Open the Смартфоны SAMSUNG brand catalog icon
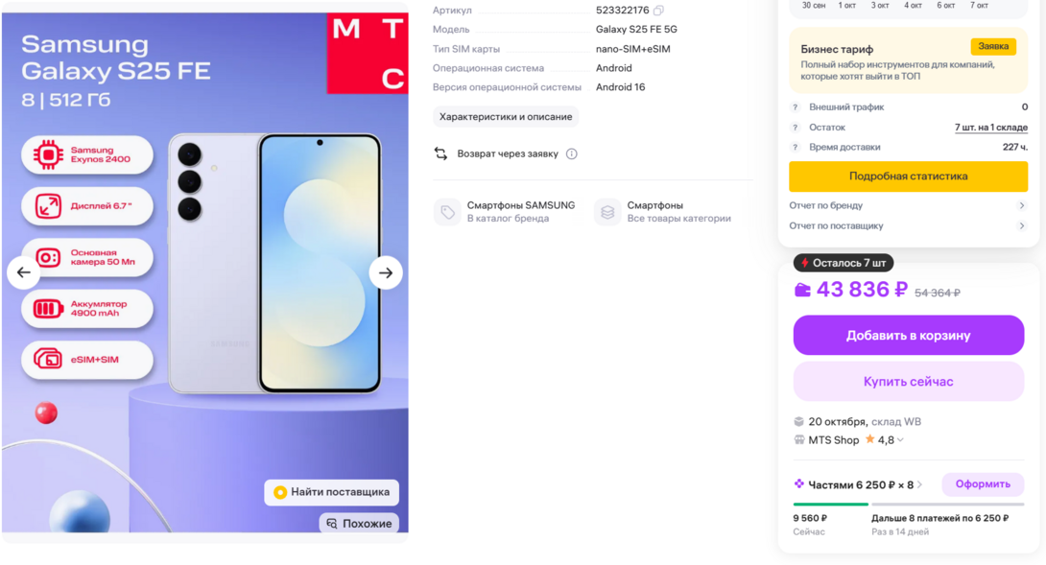Viewport: 1046px width, 565px height. [447, 212]
